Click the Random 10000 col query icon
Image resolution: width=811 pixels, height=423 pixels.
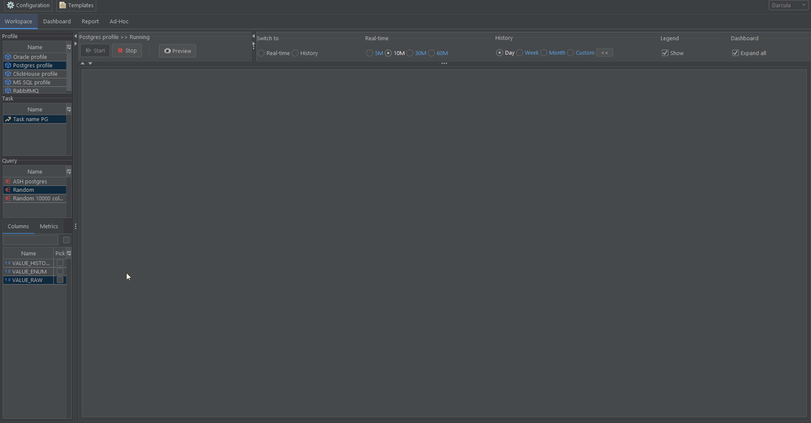8,198
